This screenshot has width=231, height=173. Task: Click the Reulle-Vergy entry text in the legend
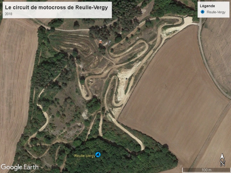tap(216, 12)
